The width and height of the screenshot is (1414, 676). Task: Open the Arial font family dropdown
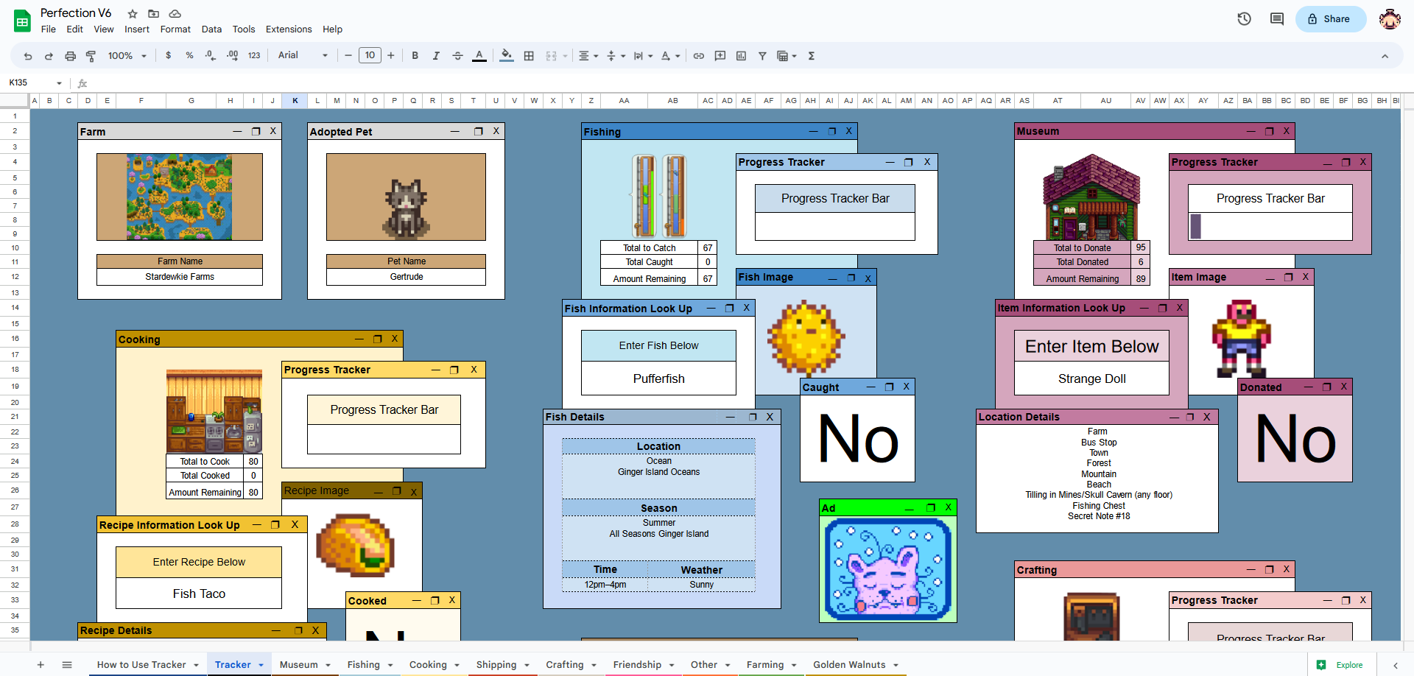[x=303, y=55]
